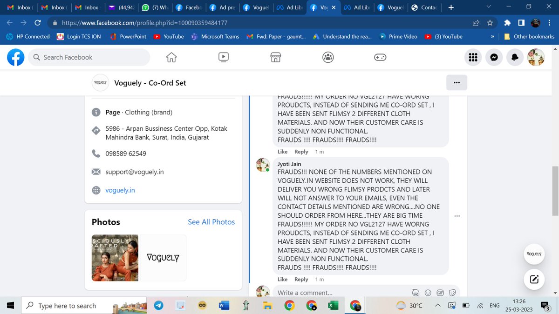Expand the hidden bookmarks chevron

(492, 36)
